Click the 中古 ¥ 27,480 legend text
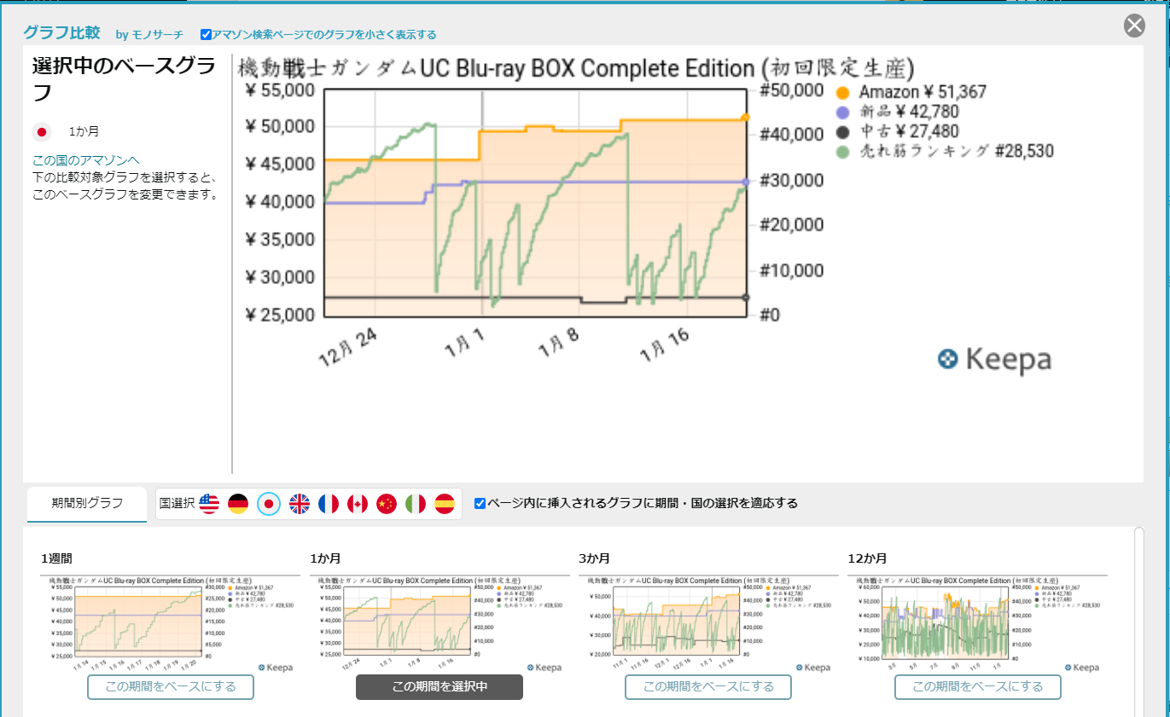 click(909, 131)
